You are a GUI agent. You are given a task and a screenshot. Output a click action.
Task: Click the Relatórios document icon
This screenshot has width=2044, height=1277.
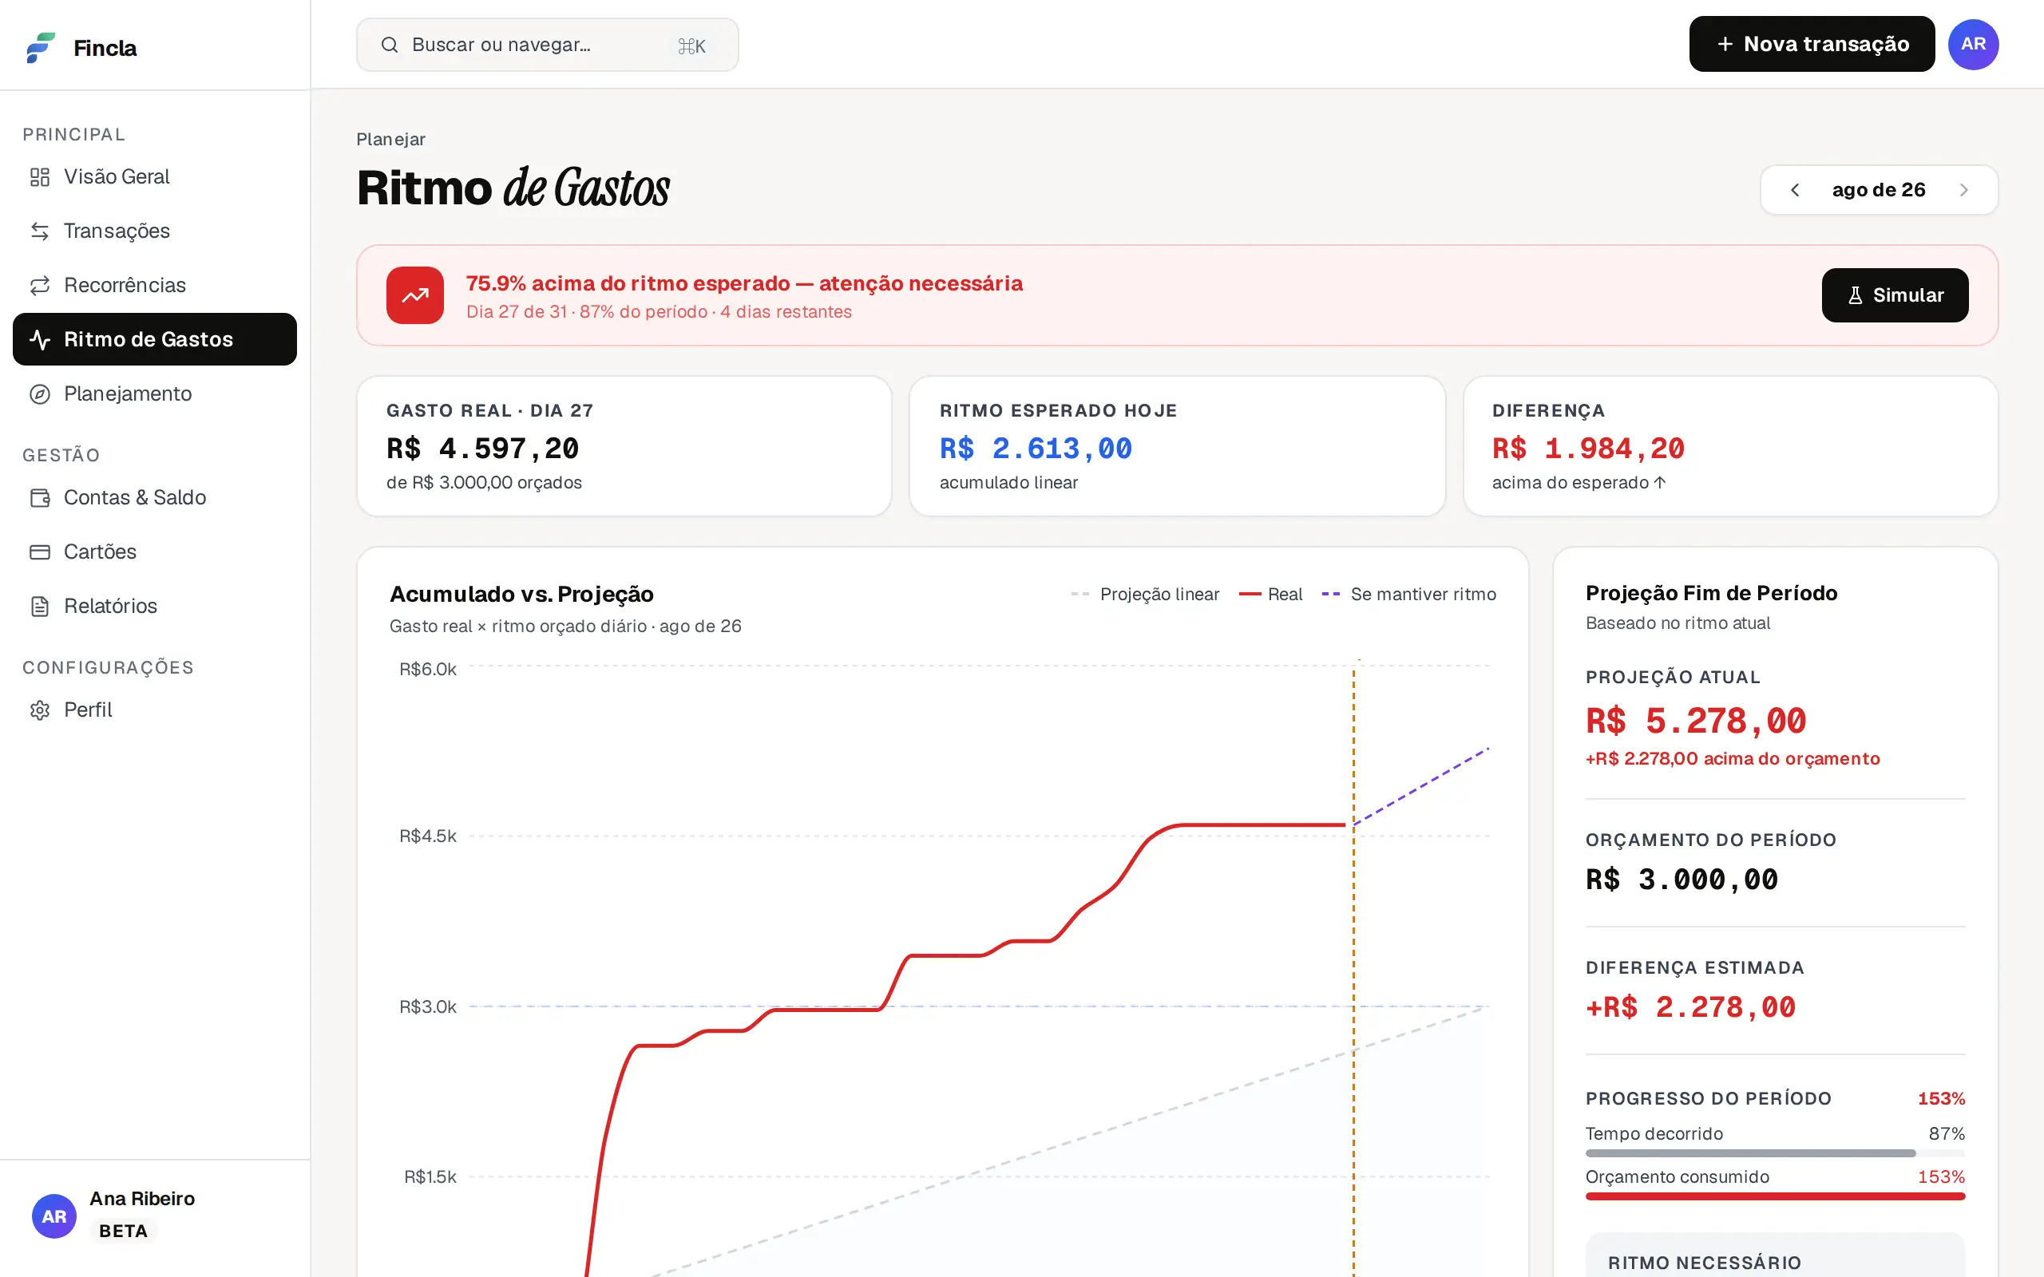tap(40, 607)
